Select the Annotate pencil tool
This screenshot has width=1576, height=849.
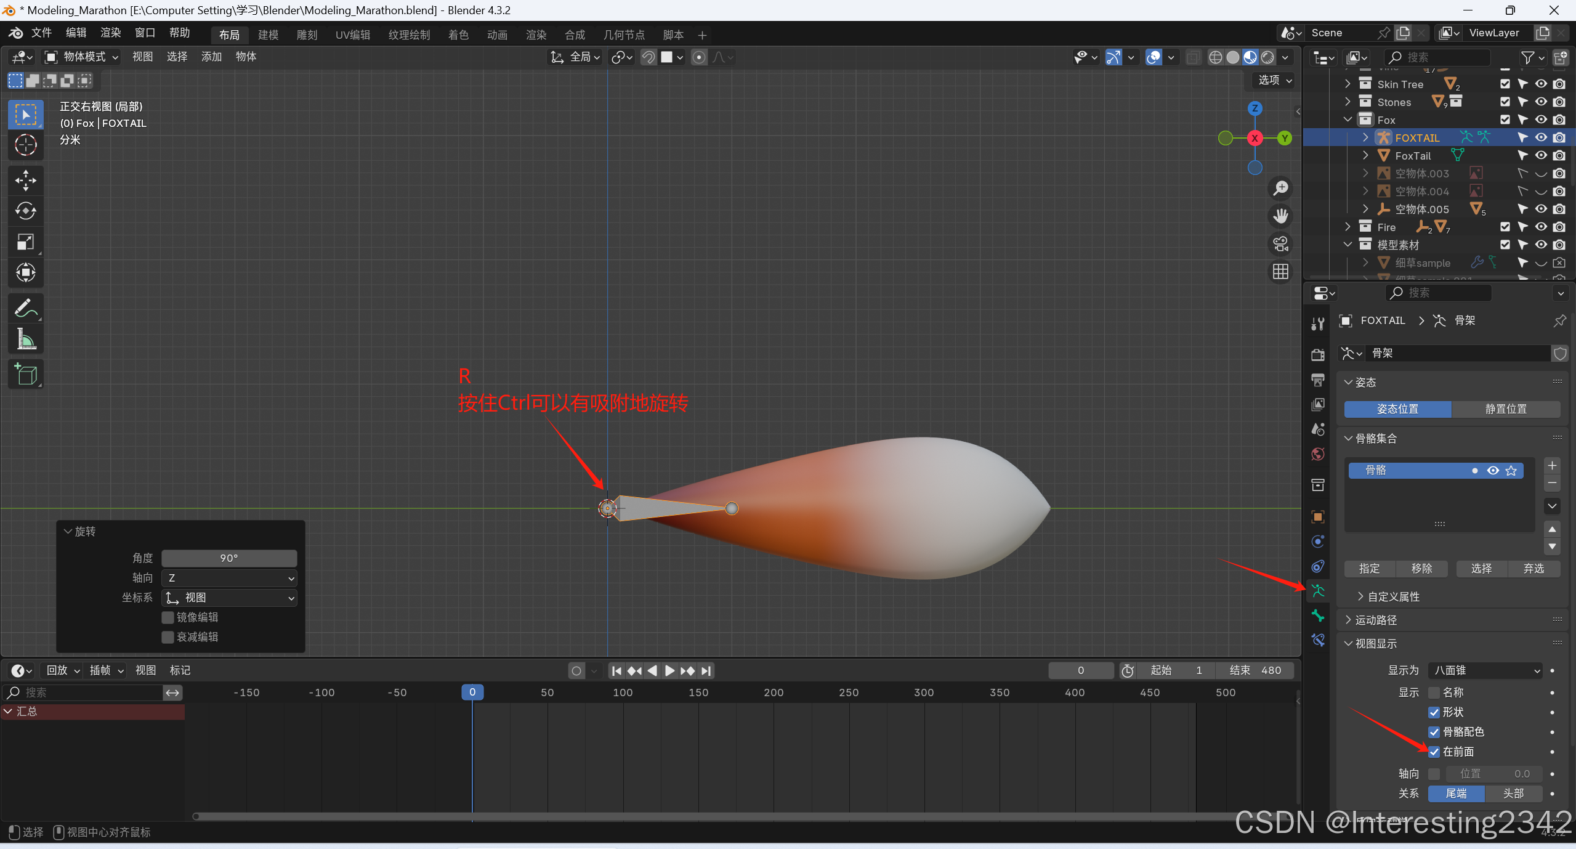click(x=25, y=308)
